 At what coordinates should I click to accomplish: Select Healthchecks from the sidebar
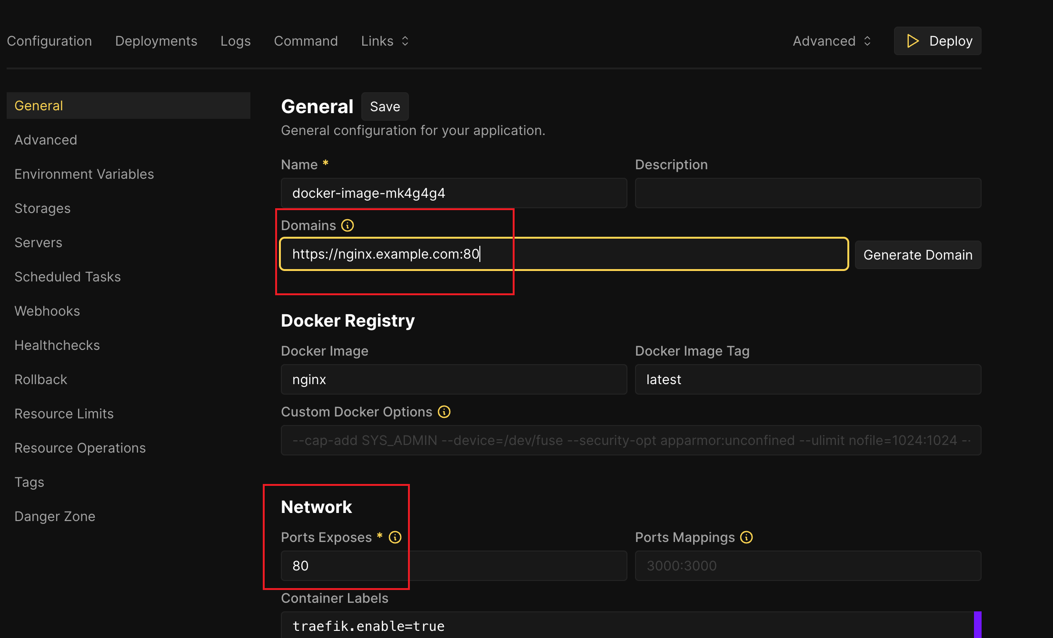point(57,345)
